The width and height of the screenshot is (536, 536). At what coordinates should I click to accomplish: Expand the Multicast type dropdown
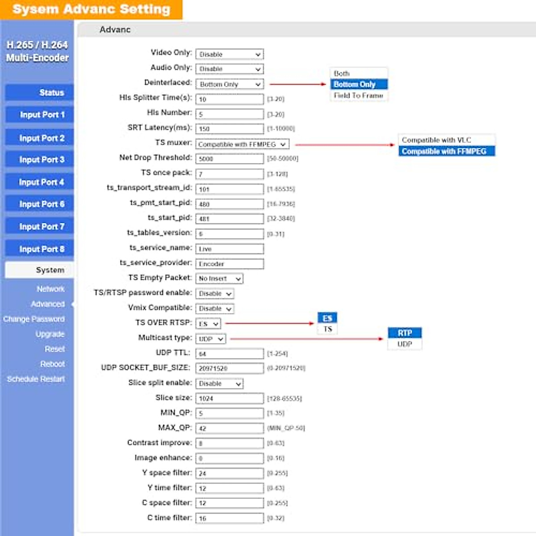tap(211, 339)
